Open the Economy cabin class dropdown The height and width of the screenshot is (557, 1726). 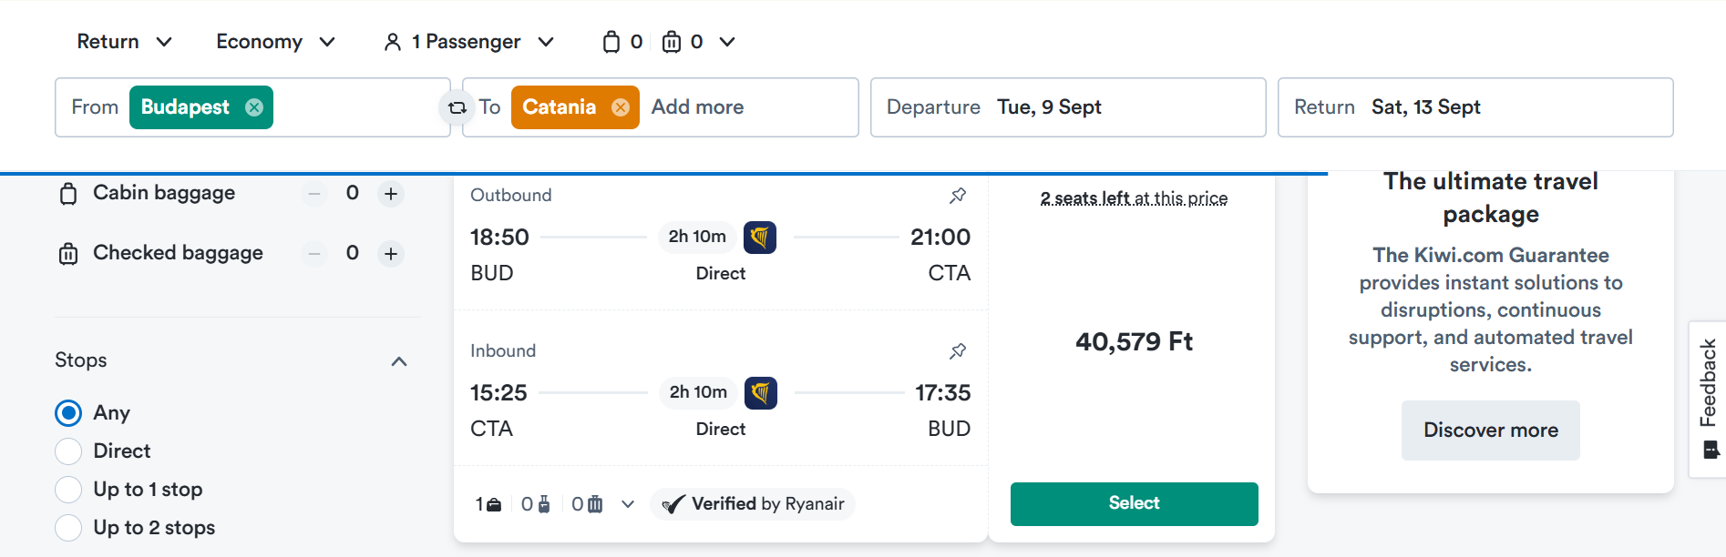pos(276,42)
